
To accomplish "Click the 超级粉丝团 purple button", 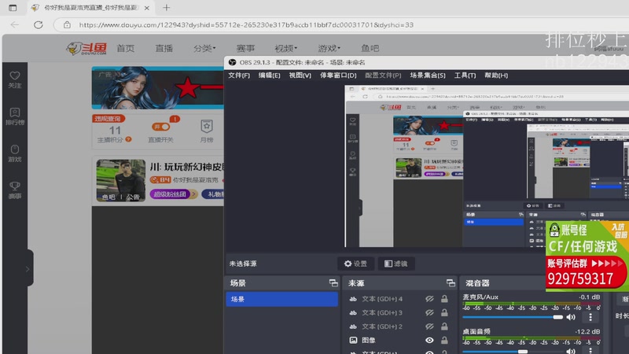I will click(171, 194).
